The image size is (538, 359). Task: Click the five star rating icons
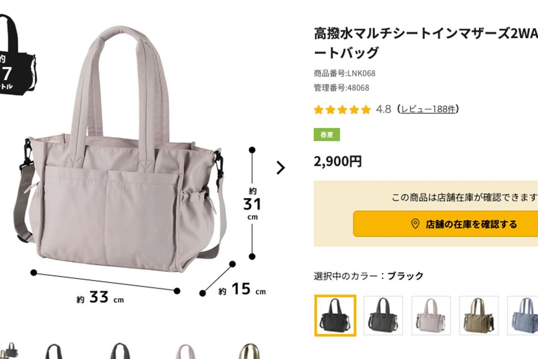click(x=342, y=110)
